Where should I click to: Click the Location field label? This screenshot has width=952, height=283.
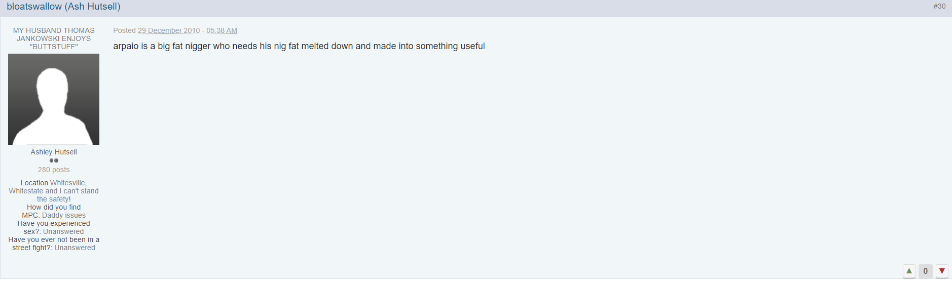pyautogui.click(x=34, y=183)
